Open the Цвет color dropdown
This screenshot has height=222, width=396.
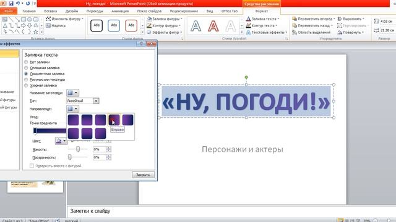click(61, 141)
